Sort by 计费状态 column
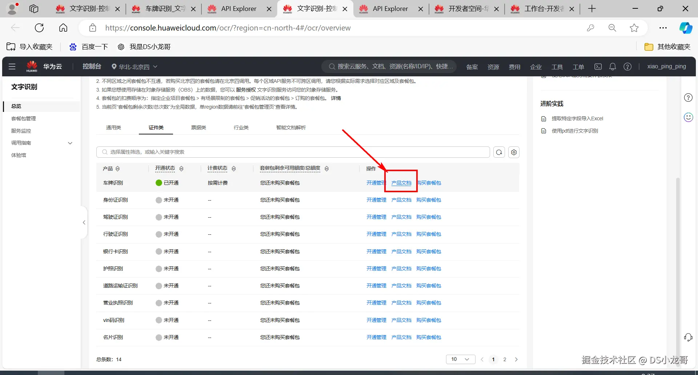 [x=234, y=169]
